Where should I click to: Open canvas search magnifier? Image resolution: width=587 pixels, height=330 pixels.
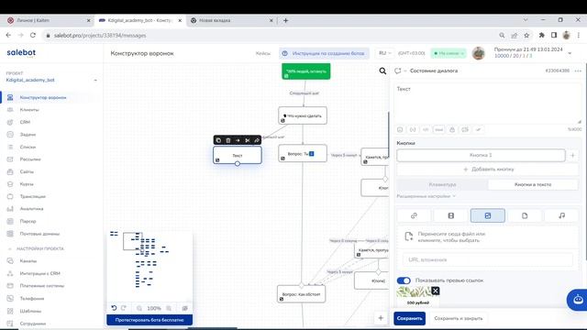[x=382, y=71]
